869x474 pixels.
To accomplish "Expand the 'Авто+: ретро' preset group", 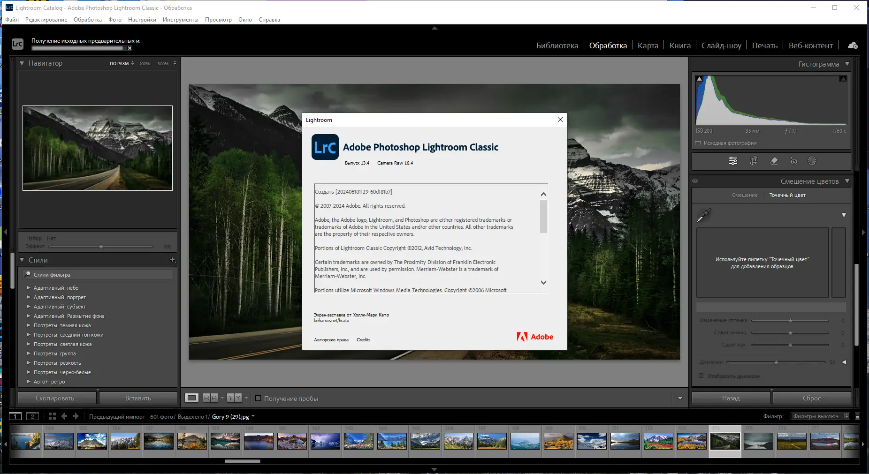I will [x=29, y=382].
